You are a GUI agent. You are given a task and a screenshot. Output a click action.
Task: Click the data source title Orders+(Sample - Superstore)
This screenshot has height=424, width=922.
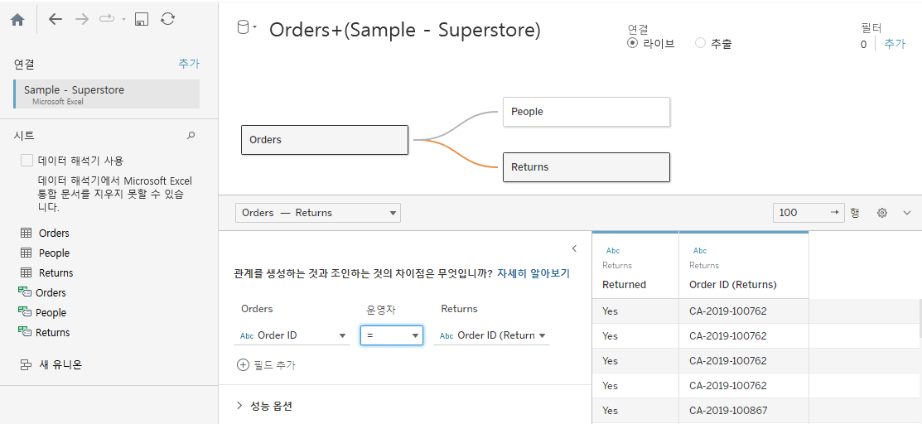coord(404,30)
